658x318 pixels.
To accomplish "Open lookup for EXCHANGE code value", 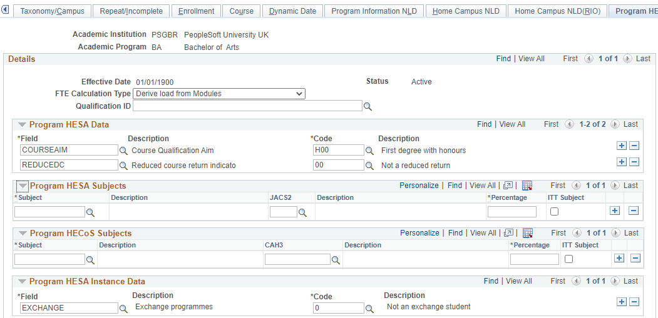I will click(370, 308).
